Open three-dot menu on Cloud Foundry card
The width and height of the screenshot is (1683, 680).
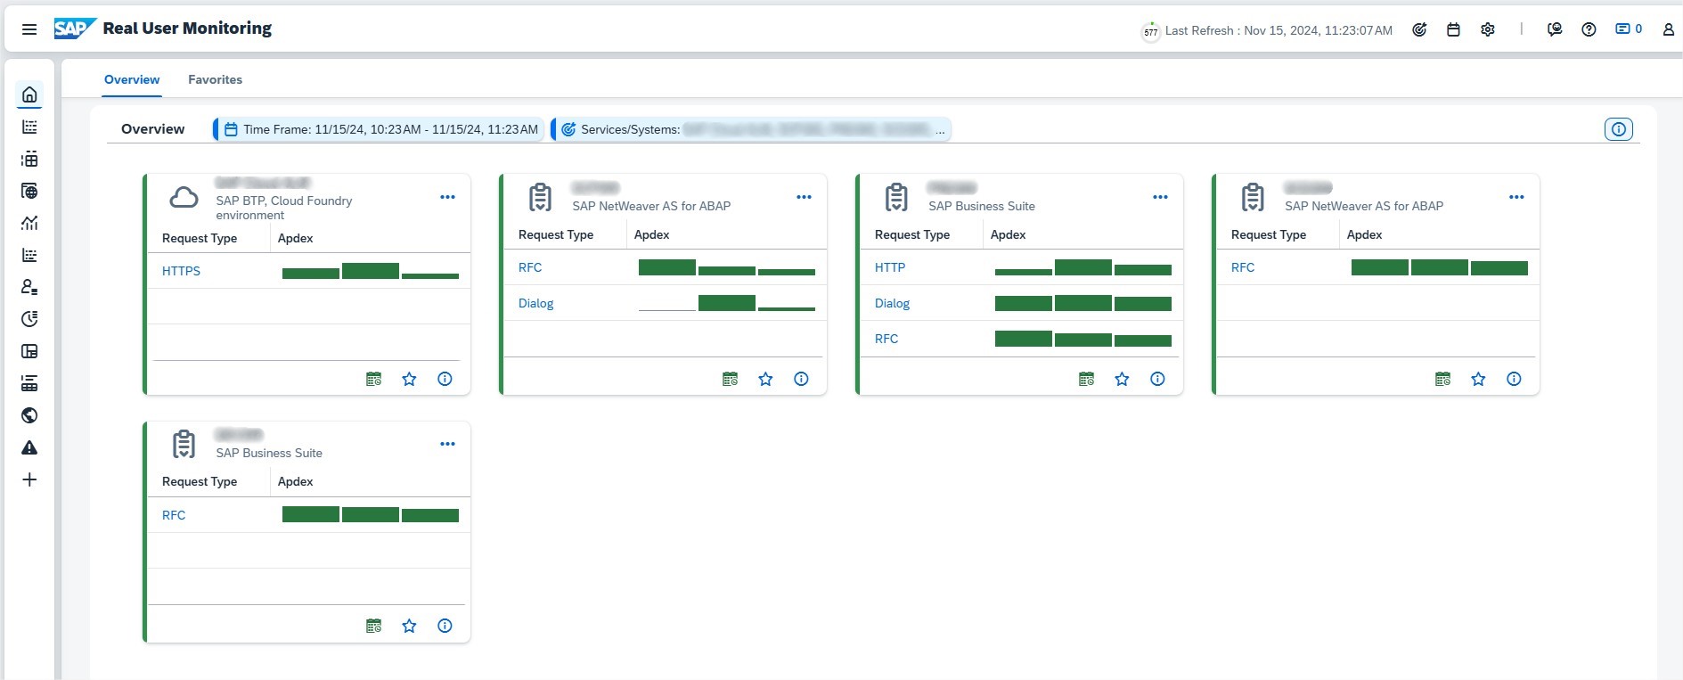[x=447, y=197]
